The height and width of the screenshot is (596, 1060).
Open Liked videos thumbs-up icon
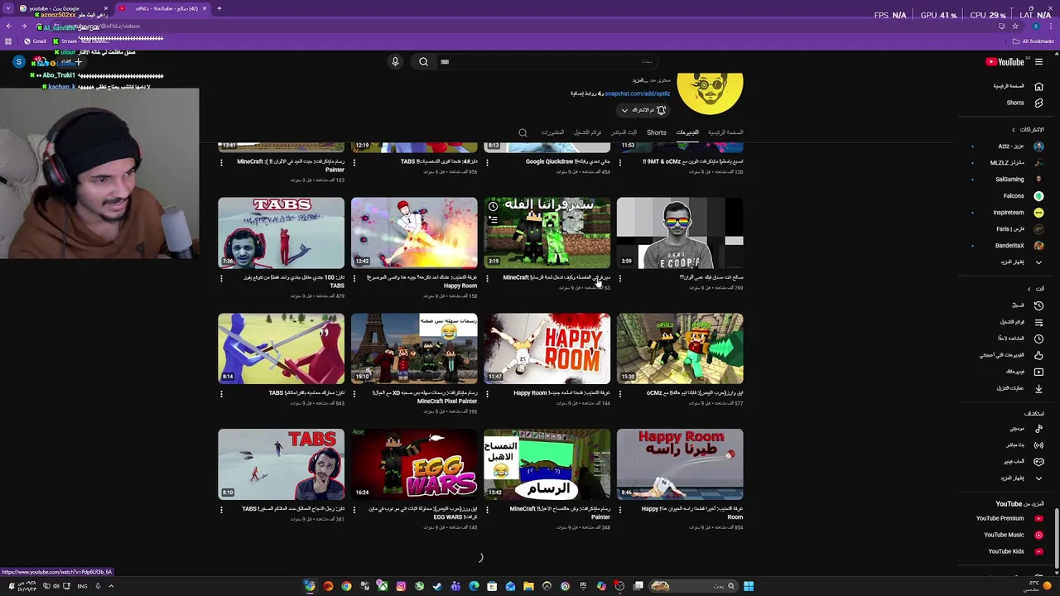pos(1038,355)
